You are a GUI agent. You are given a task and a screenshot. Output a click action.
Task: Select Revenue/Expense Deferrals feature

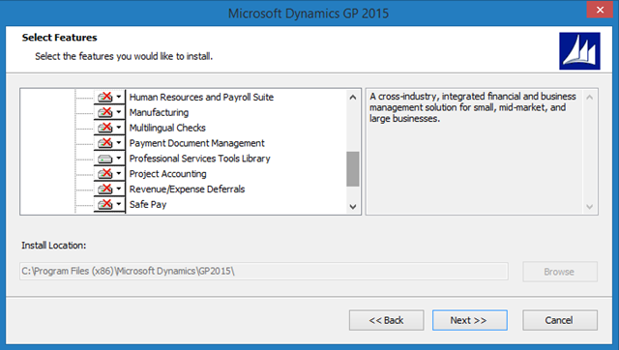click(187, 189)
